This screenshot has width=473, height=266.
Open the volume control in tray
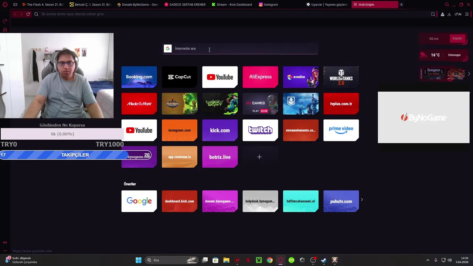(450, 260)
